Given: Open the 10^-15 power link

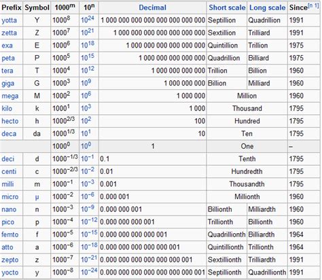Looking at the screenshot, I should tap(89, 234).
